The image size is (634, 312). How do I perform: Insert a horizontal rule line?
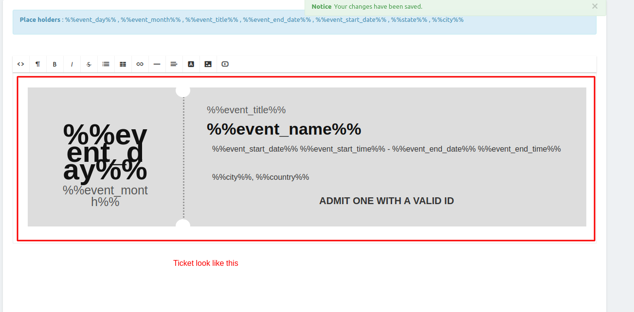[x=157, y=64]
